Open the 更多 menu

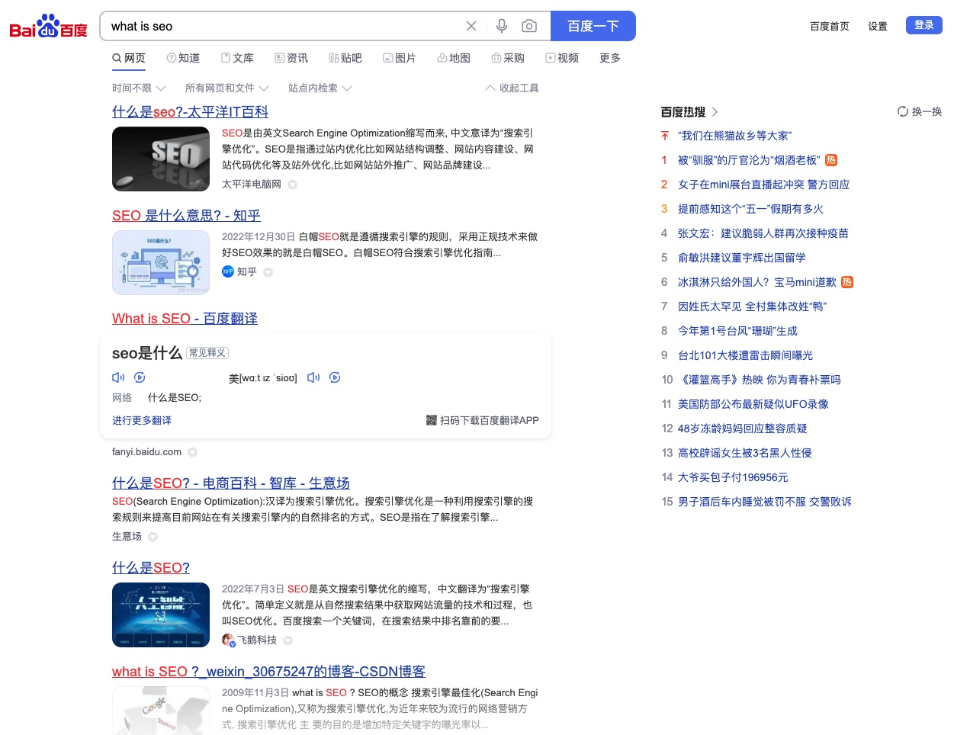click(610, 58)
